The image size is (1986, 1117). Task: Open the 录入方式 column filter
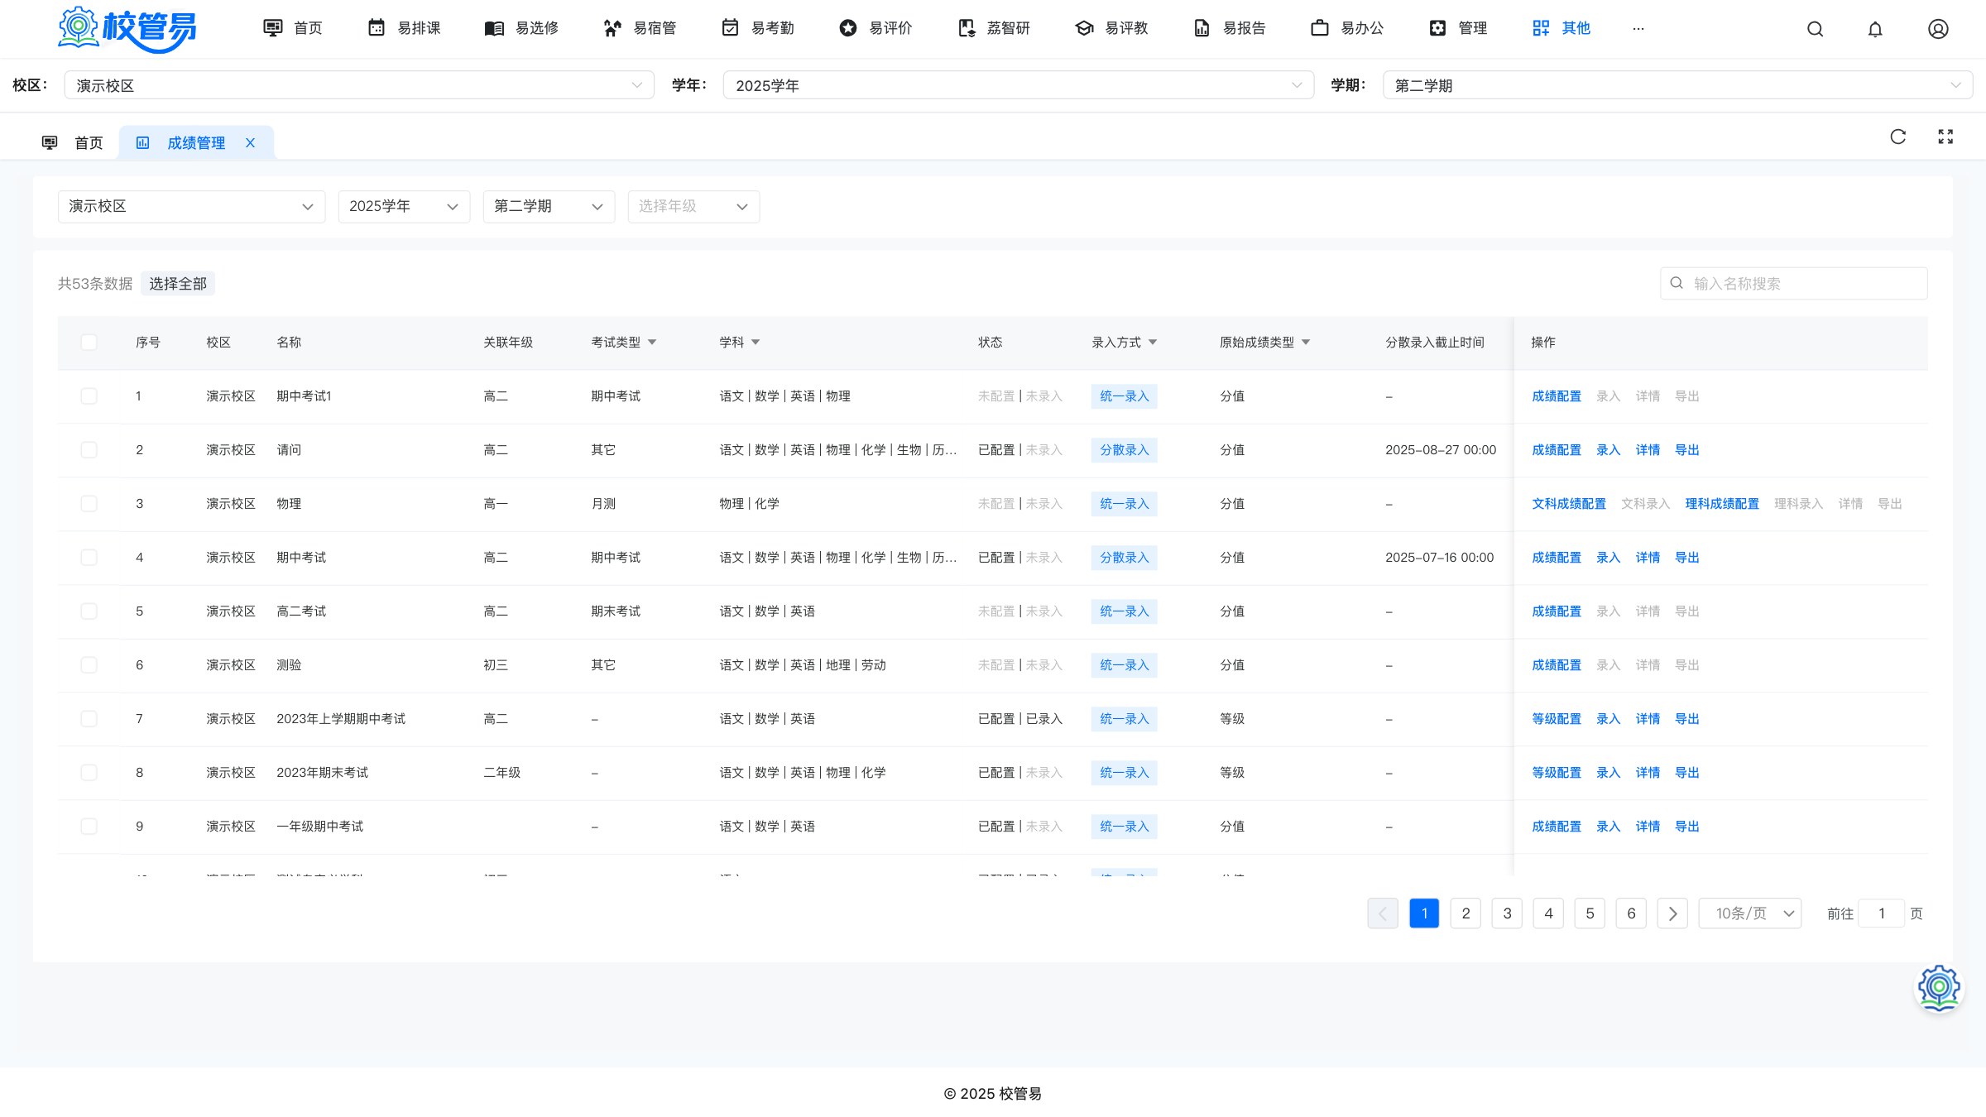[x=1153, y=343]
